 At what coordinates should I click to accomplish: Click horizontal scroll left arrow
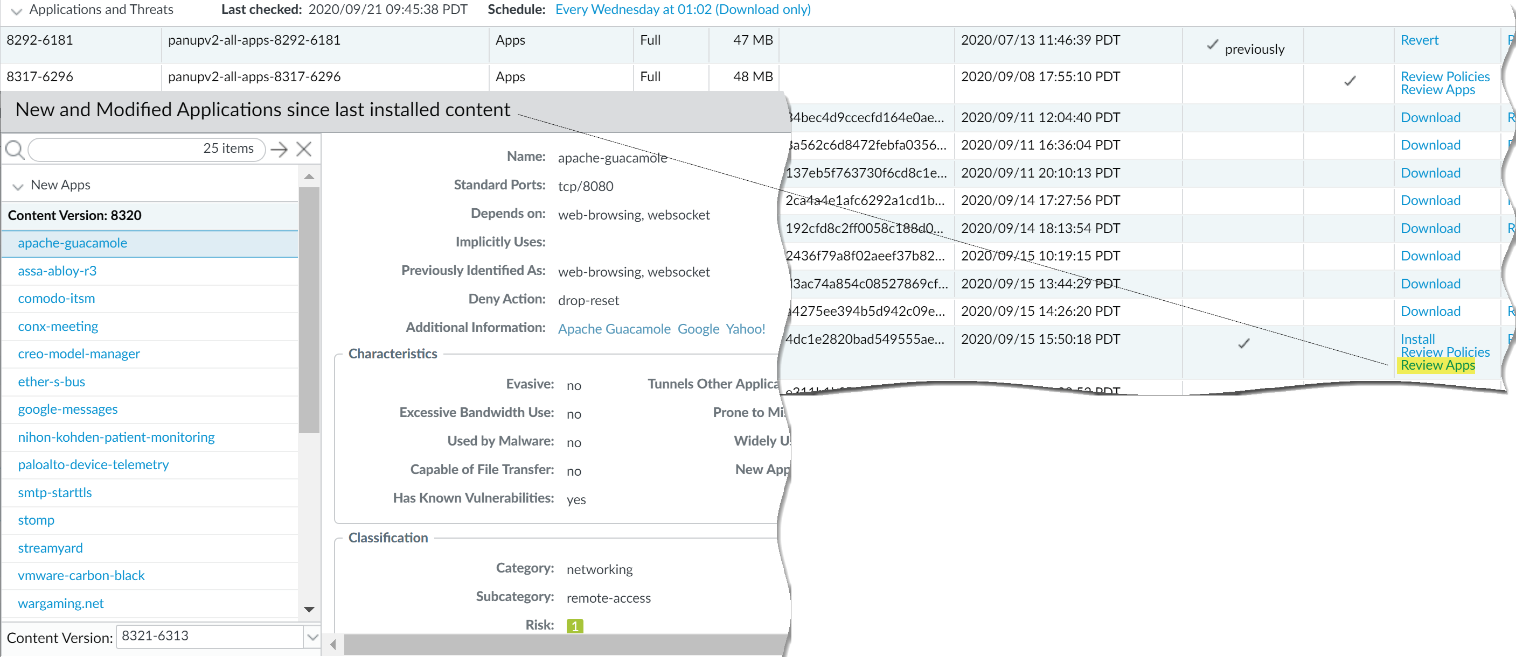333,645
